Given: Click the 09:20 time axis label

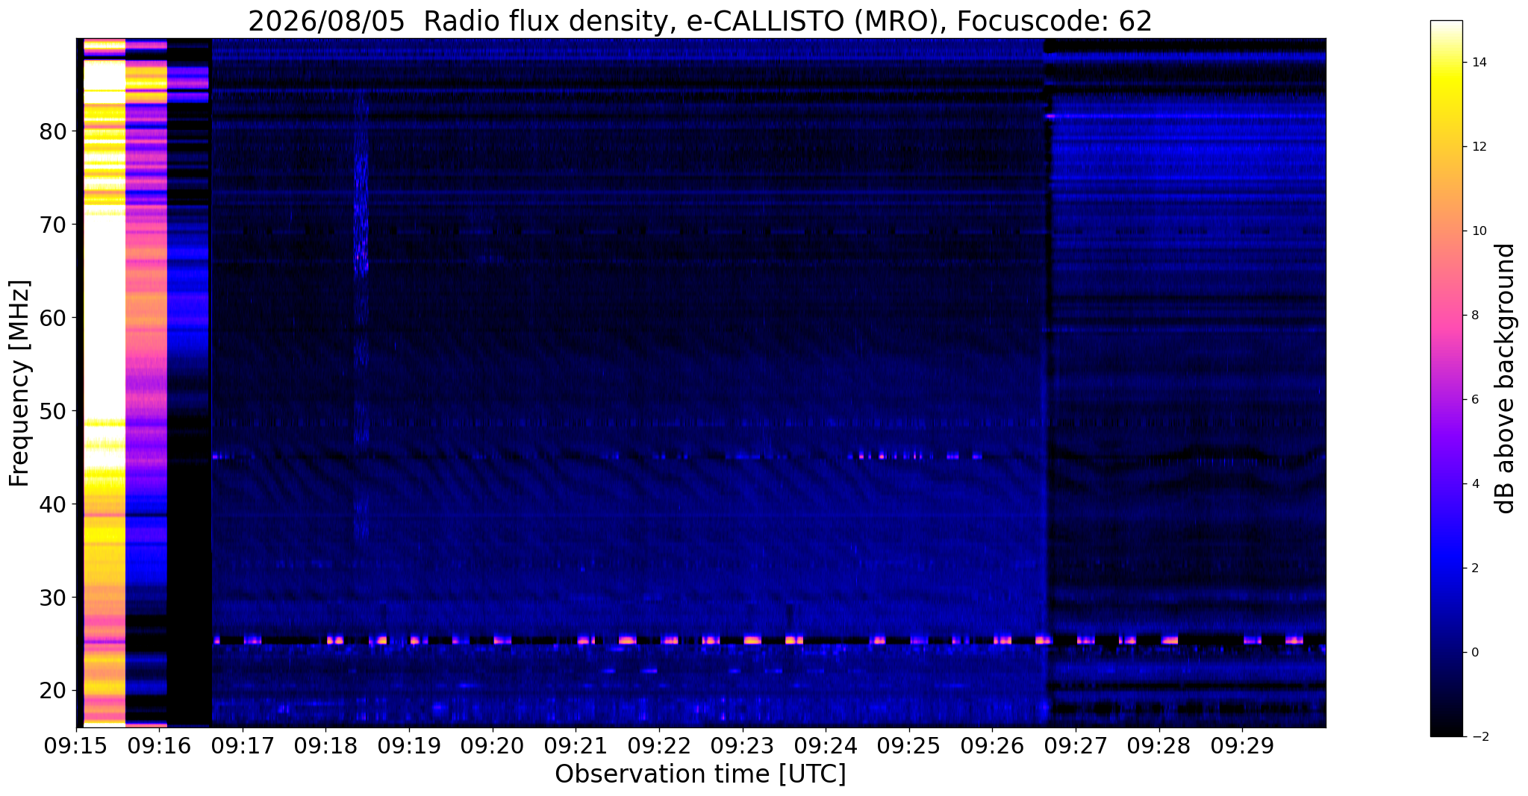Looking at the screenshot, I should point(491,745).
